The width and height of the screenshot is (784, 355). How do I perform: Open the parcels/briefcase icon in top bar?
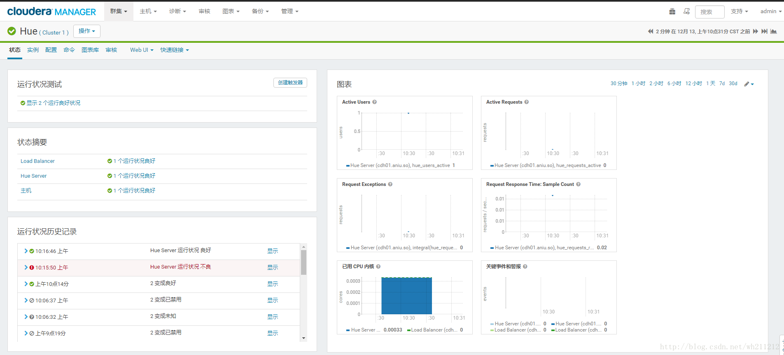(672, 11)
